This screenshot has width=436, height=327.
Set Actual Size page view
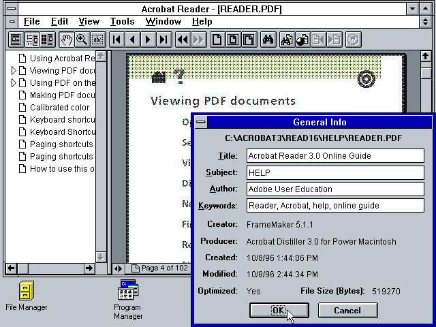pos(217,40)
